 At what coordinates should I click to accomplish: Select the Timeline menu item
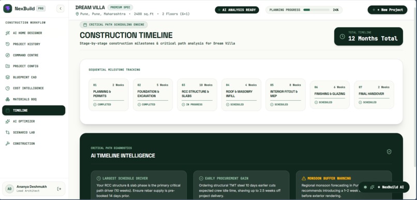[34, 110]
